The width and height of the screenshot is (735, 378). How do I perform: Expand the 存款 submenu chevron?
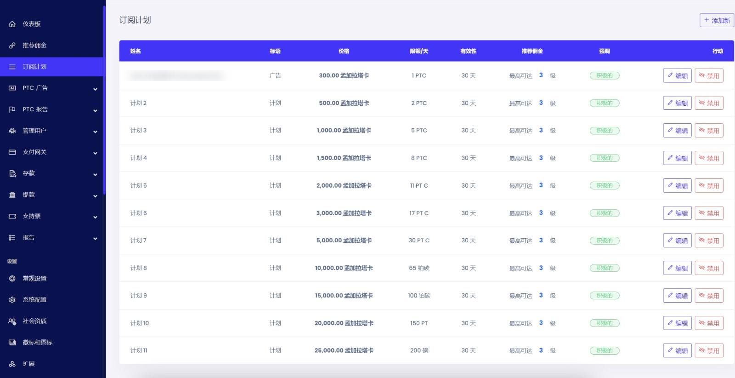click(x=95, y=175)
